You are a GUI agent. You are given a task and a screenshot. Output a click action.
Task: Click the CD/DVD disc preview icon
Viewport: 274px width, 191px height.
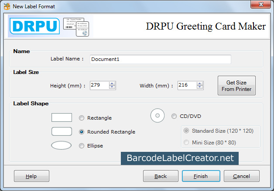click(158, 116)
